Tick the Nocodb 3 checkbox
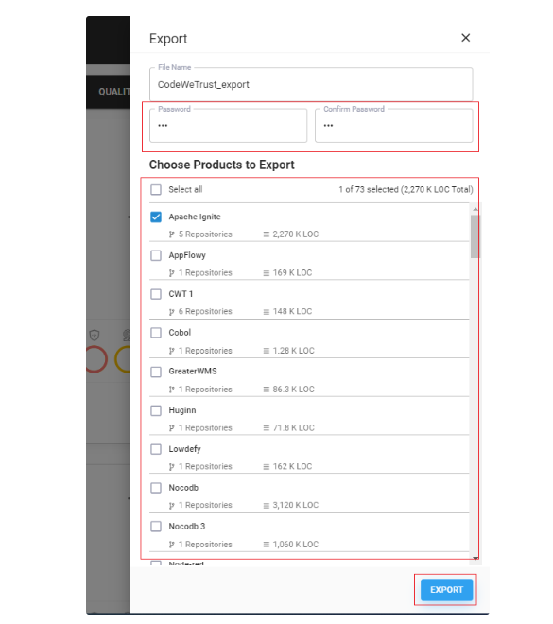The width and height of the screenshot is (553, 624). pyautogui.click(x=156, y=527)
